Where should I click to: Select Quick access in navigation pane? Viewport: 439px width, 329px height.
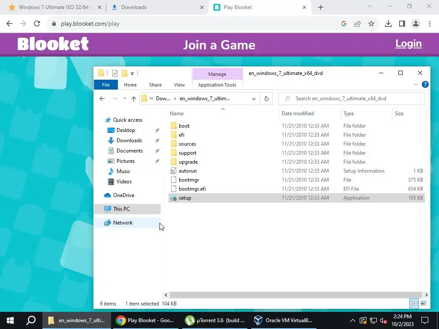click(127, 120)
